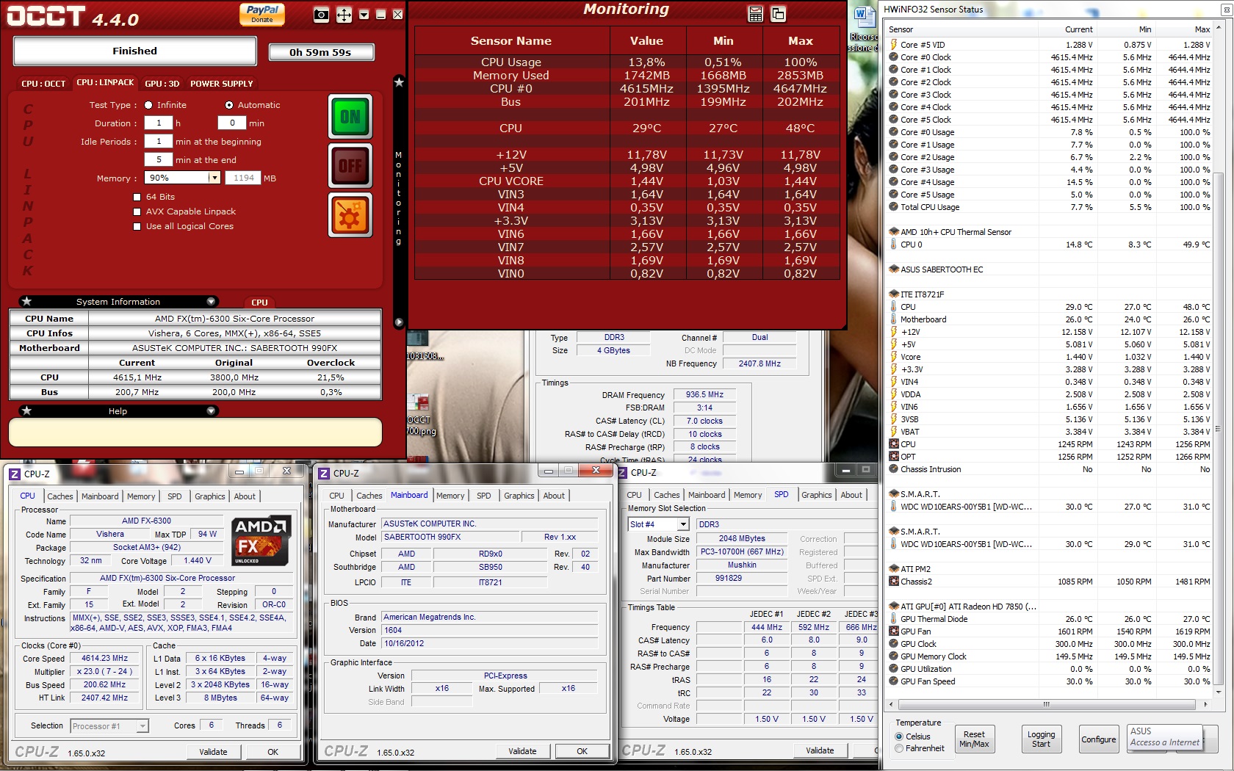The image size is (1234, 771).
Task: Click the AMD 10h+ CPU Thermal Sensor icon
Action: [894, 232]
